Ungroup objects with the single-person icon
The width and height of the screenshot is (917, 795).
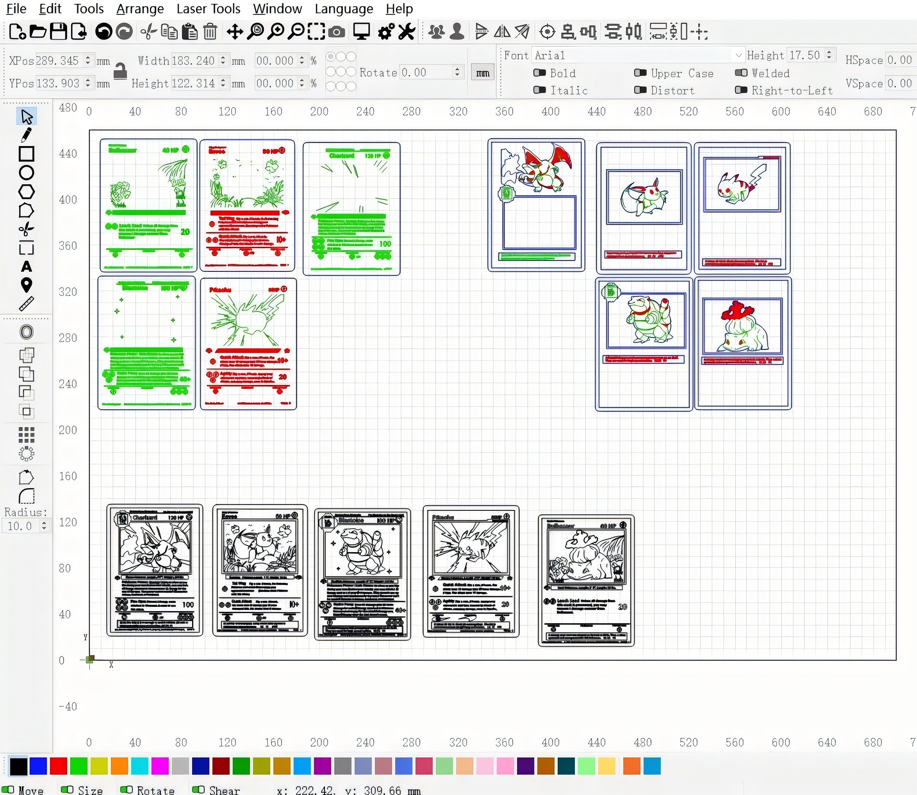click(457, 32)
